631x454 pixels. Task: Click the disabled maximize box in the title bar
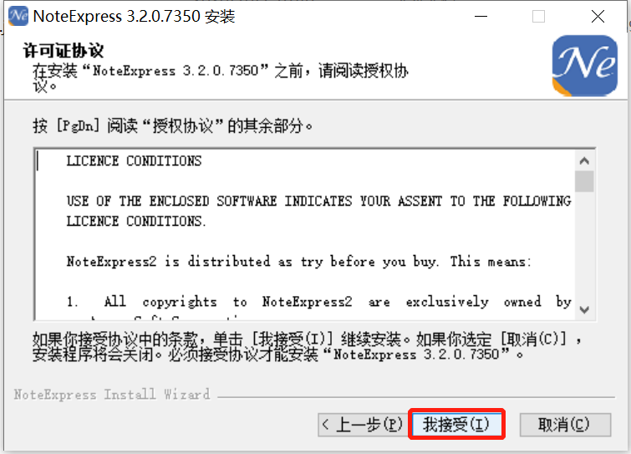point(538,17)
